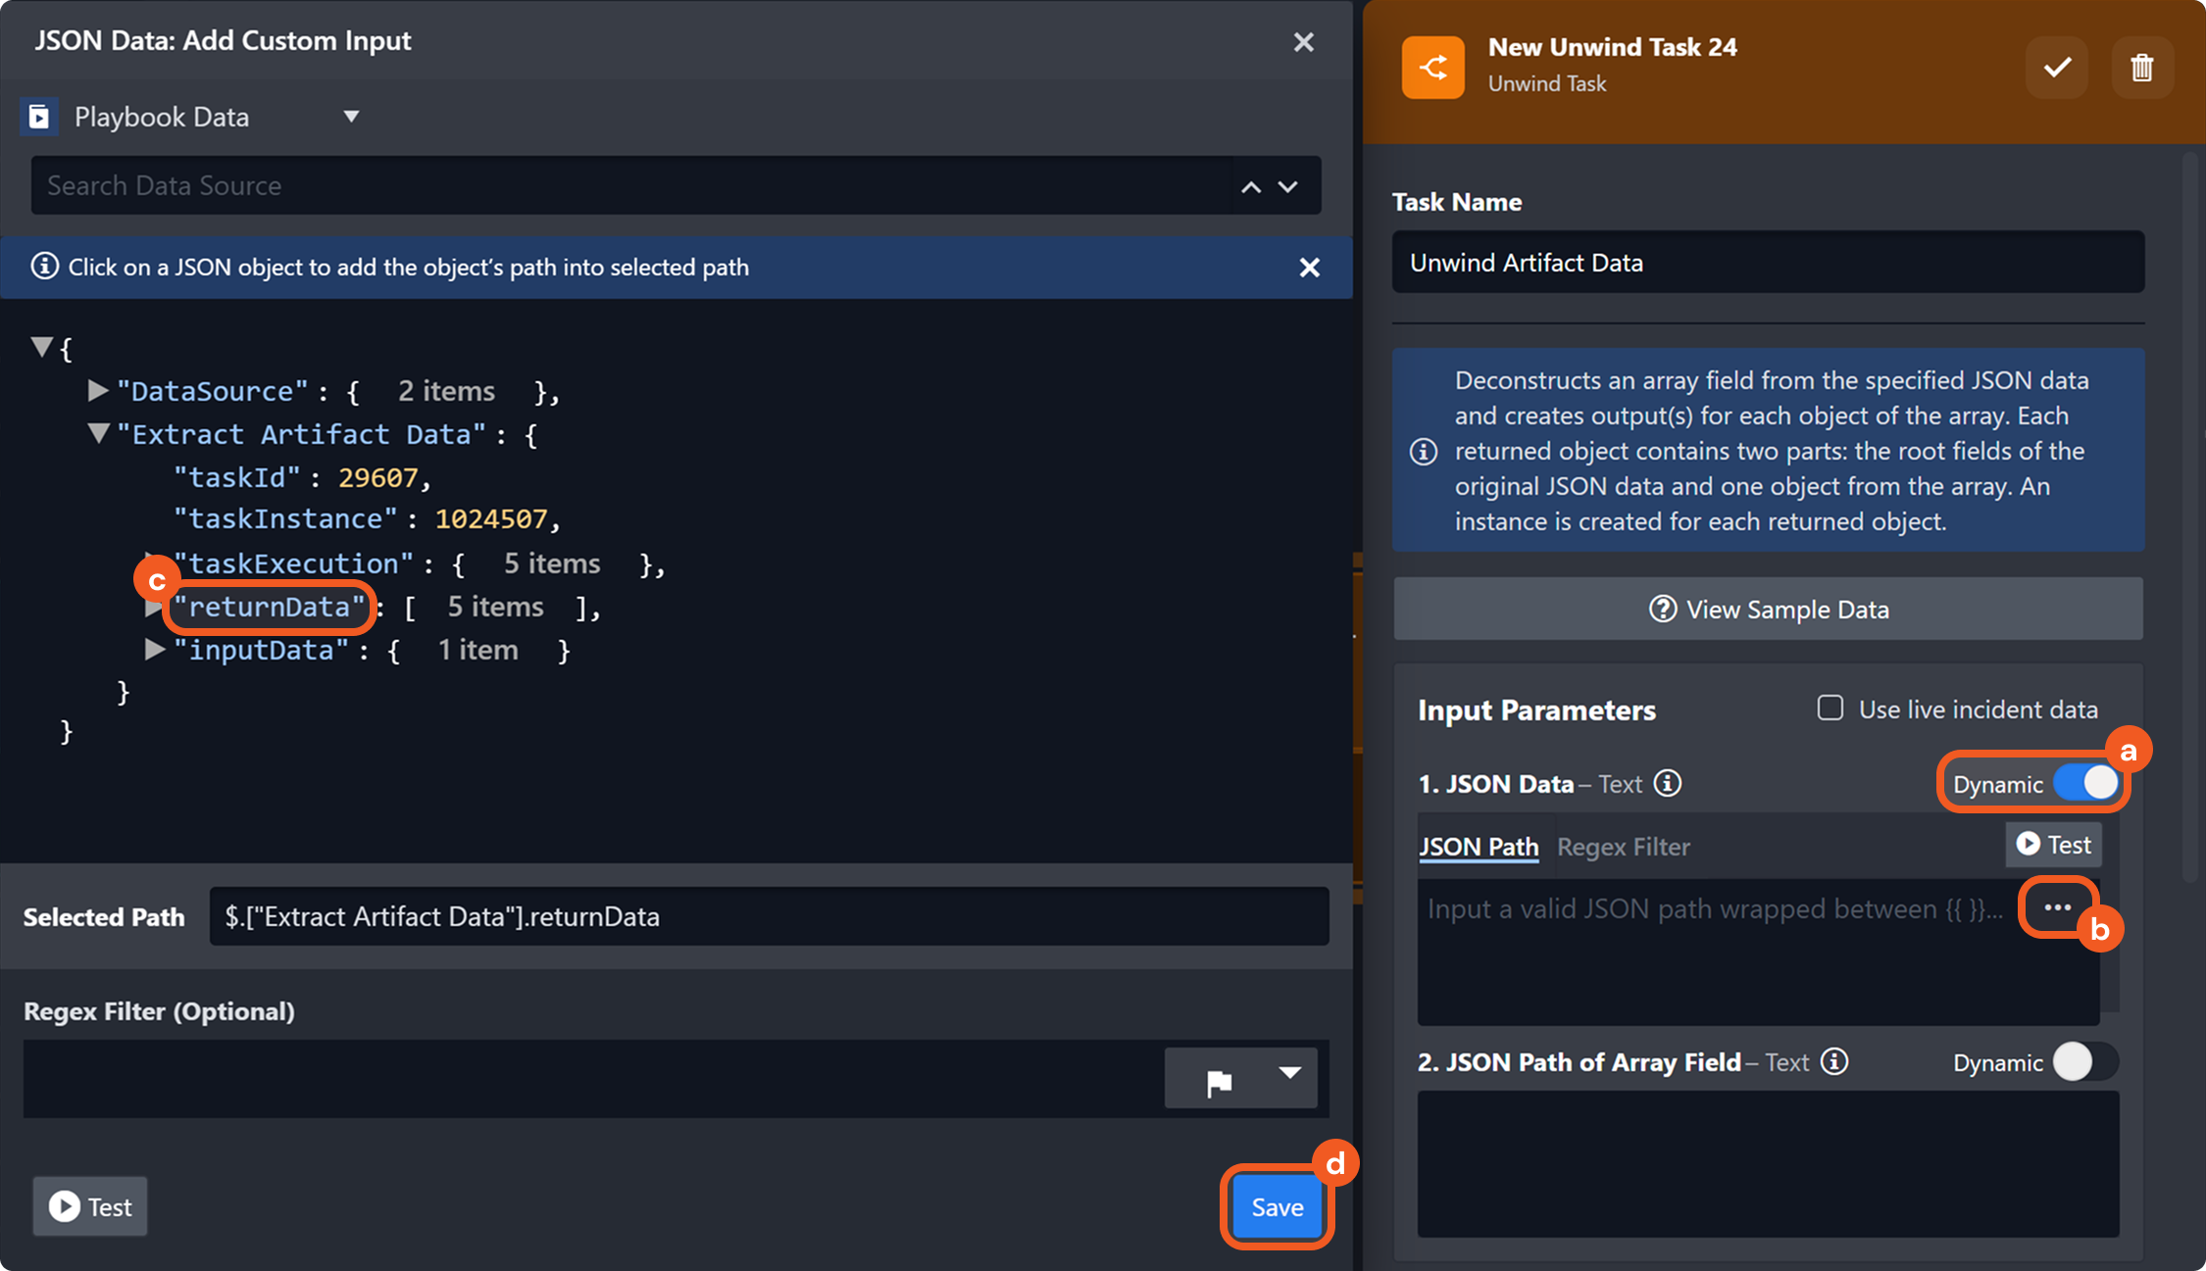Screen dimensions: 2206x1271
Task: Expand the inputData tree node
Action: pyautogui.click(x=154, y=649)
